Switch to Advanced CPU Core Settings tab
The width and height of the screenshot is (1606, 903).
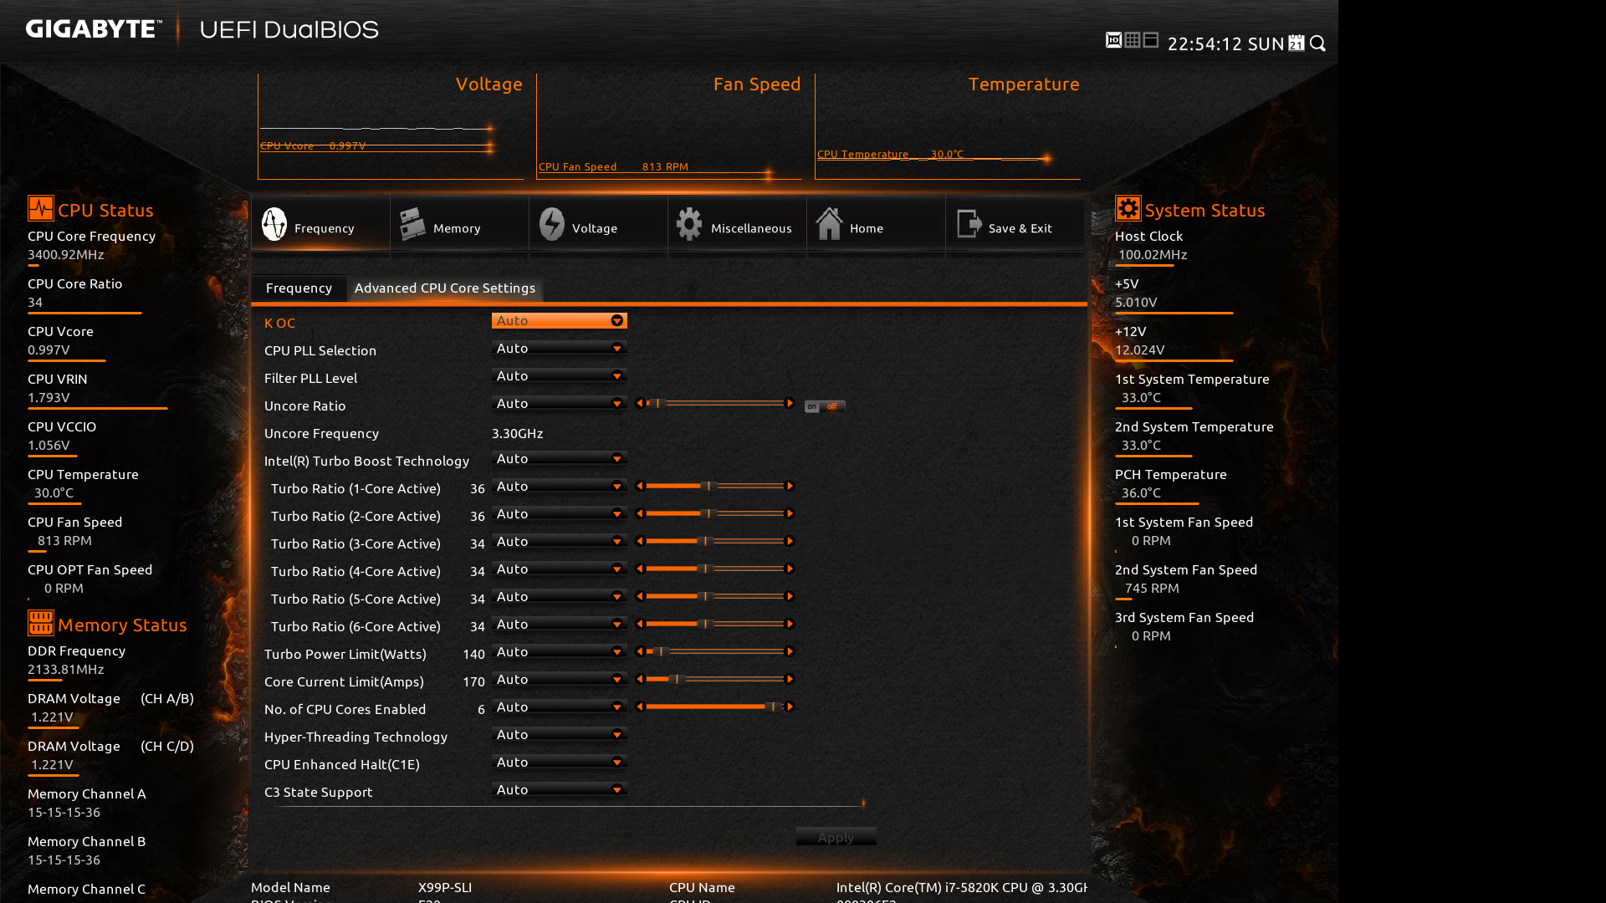coord(445,288)
